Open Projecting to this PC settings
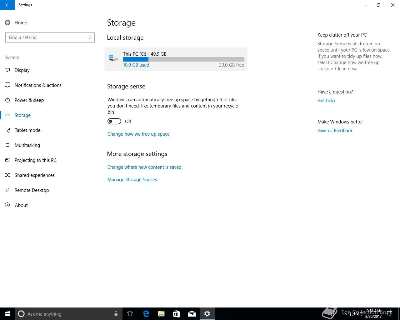400x320 pixels. [35, 160]
